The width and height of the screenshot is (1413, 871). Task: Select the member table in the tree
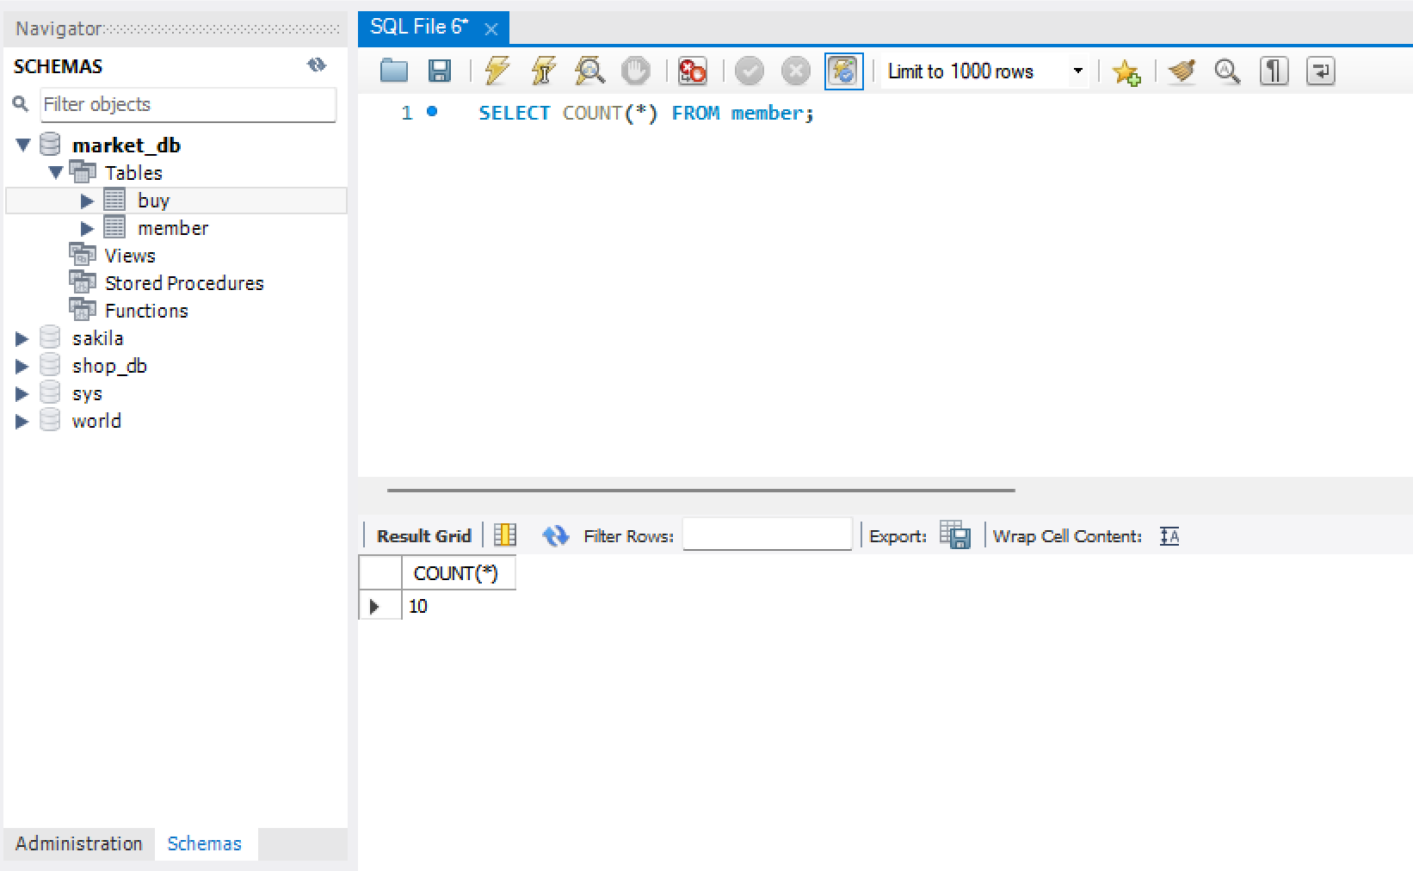[x=173, y=228]
